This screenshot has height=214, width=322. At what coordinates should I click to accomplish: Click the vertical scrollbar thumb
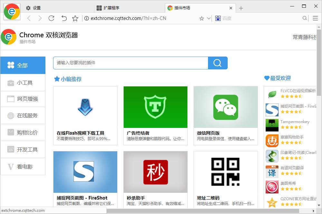pos(319,63)
